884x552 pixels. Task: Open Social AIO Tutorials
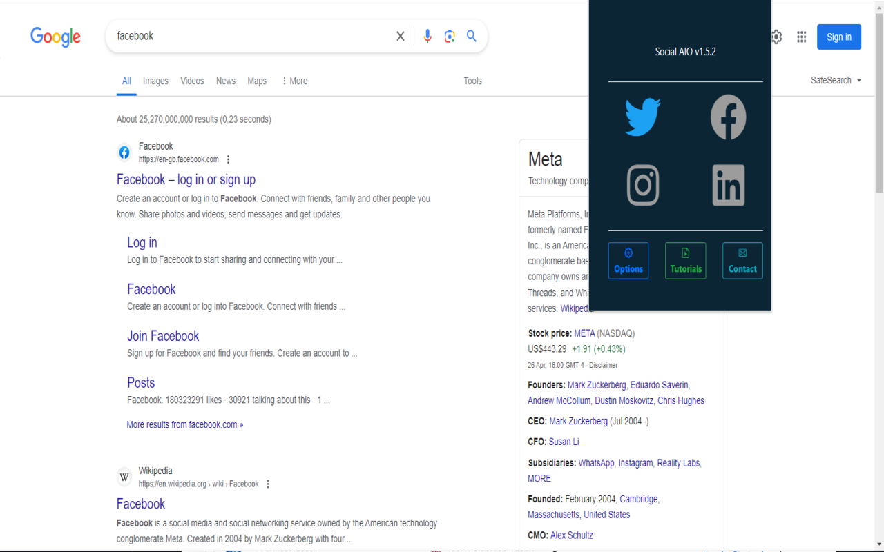(x=685, y=261)
